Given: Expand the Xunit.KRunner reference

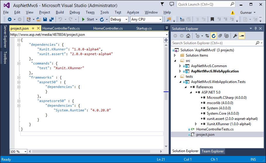Looking at the screenshot, I should [196, 124].
